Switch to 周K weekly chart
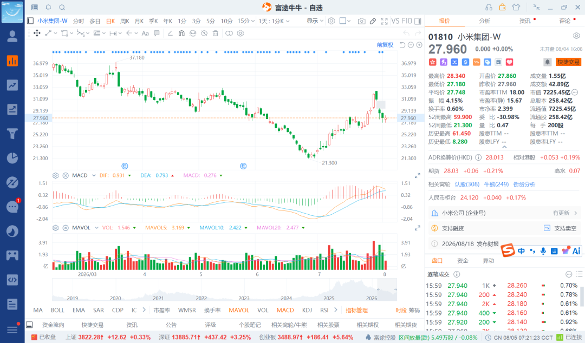 [x=125, y=21]
